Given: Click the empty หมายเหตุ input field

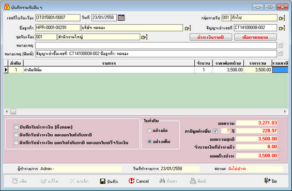Looking at the screenshot, I should pyautogui.click(x=156, y=45).
